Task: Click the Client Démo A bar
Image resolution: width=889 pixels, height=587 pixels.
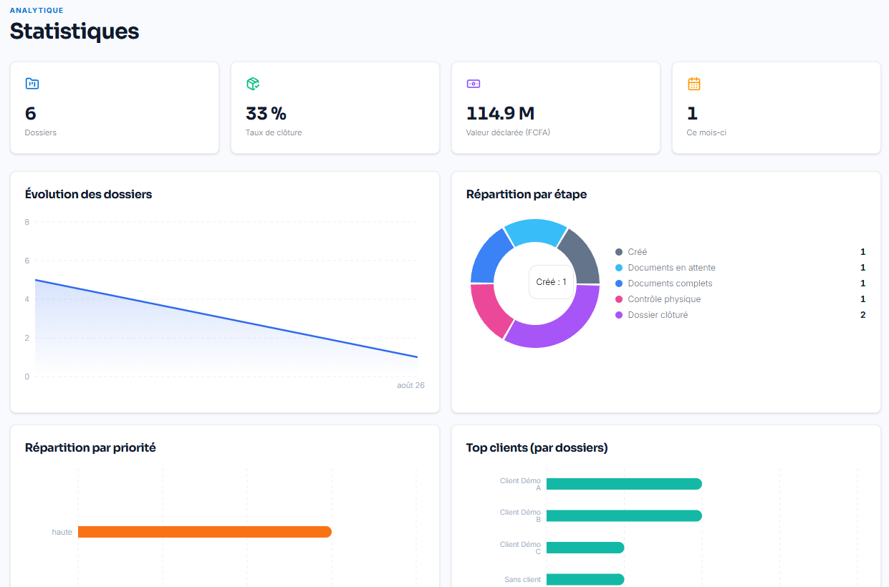Action: tap(624, 484)
